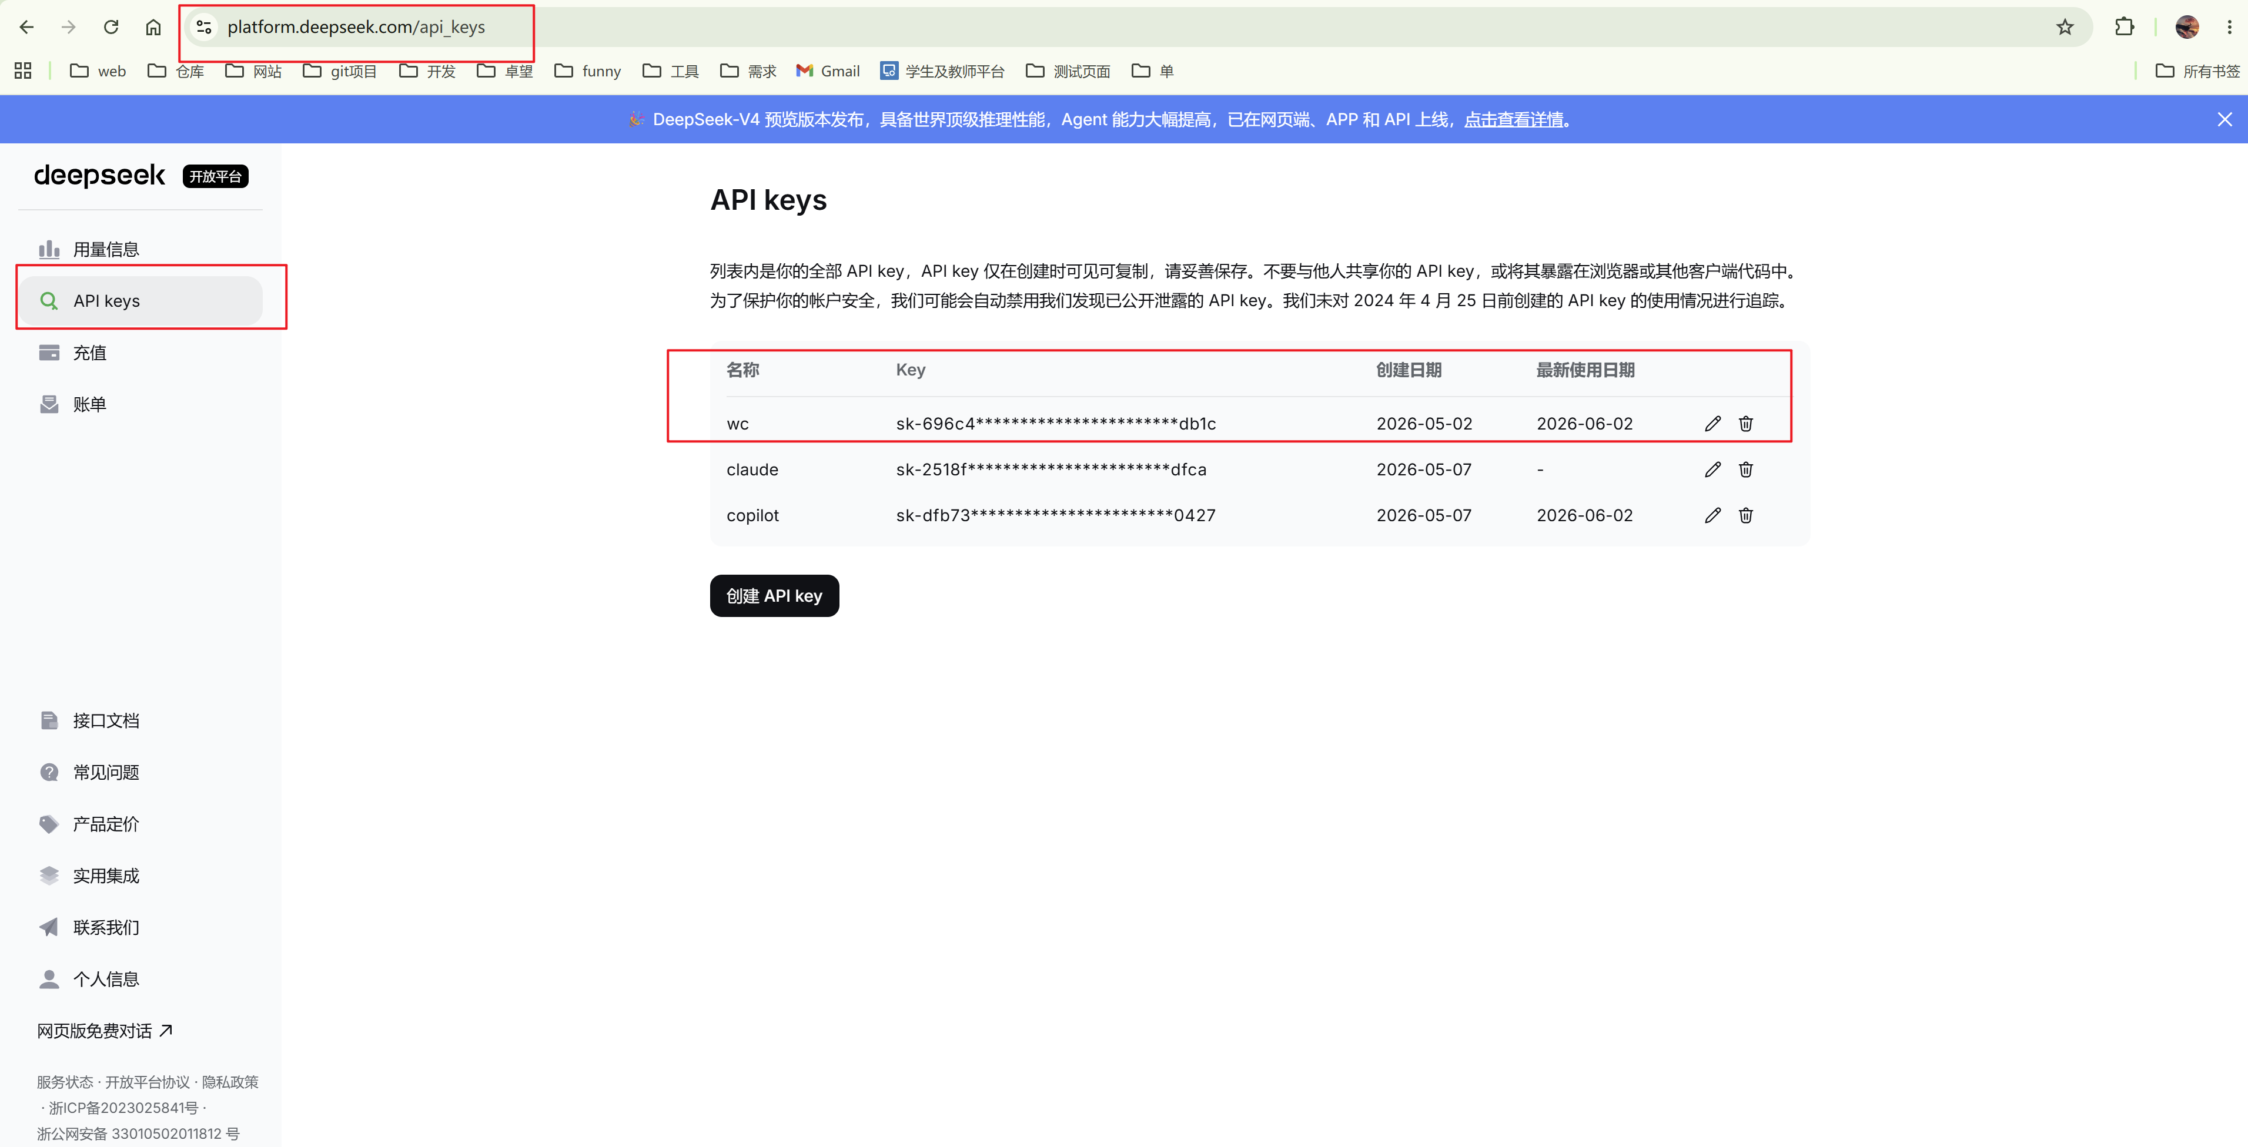This screenshot has width=2248, height=1147.
Task: Open the 网站 bookmarks folder
Action: tap(254, 71)
